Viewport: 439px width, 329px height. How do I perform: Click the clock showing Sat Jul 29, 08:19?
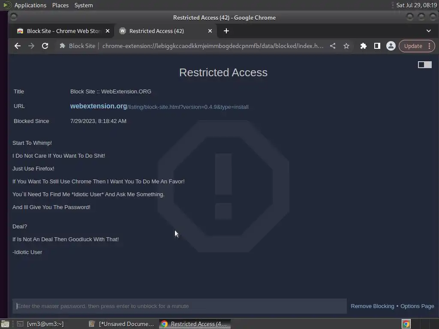tap(417, 5)
